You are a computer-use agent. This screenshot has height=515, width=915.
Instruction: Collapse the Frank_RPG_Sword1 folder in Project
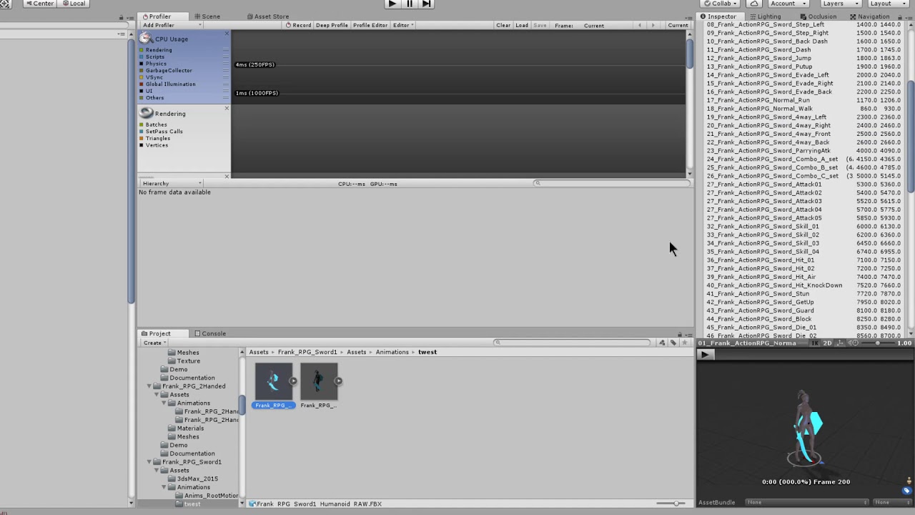click(x=148, y=461)
